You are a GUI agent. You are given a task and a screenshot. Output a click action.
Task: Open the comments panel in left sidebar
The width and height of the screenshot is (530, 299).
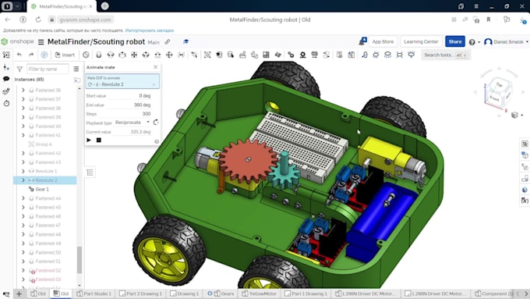click(x=6, y=79)
